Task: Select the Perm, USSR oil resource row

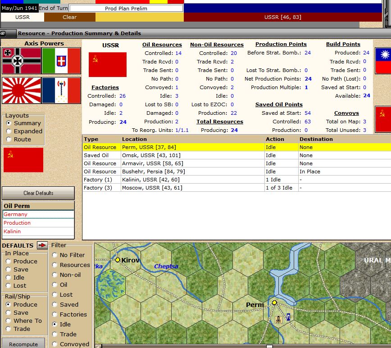Action: click(x=236, y=147)
